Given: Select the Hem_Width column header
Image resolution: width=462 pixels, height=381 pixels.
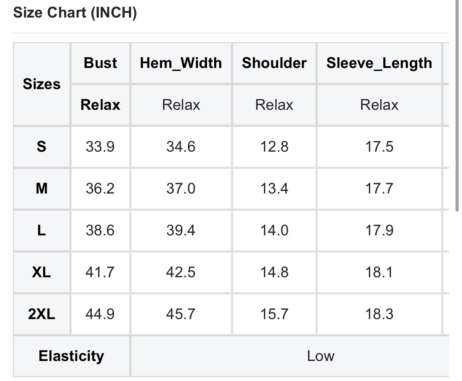Looking at the screenshot, I should coord(181,63).
